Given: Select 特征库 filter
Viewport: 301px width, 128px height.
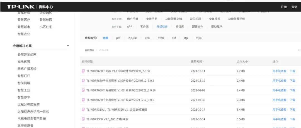Looking at the screenshot, I should [x=180, y=27].
